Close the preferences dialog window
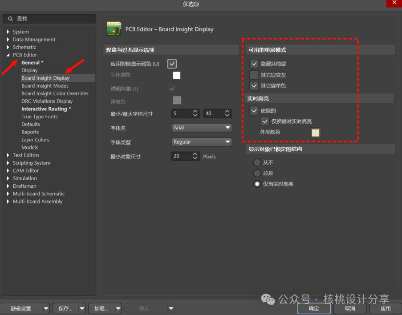The height and width of the screenshot is (315, 402). coord(394,4)
